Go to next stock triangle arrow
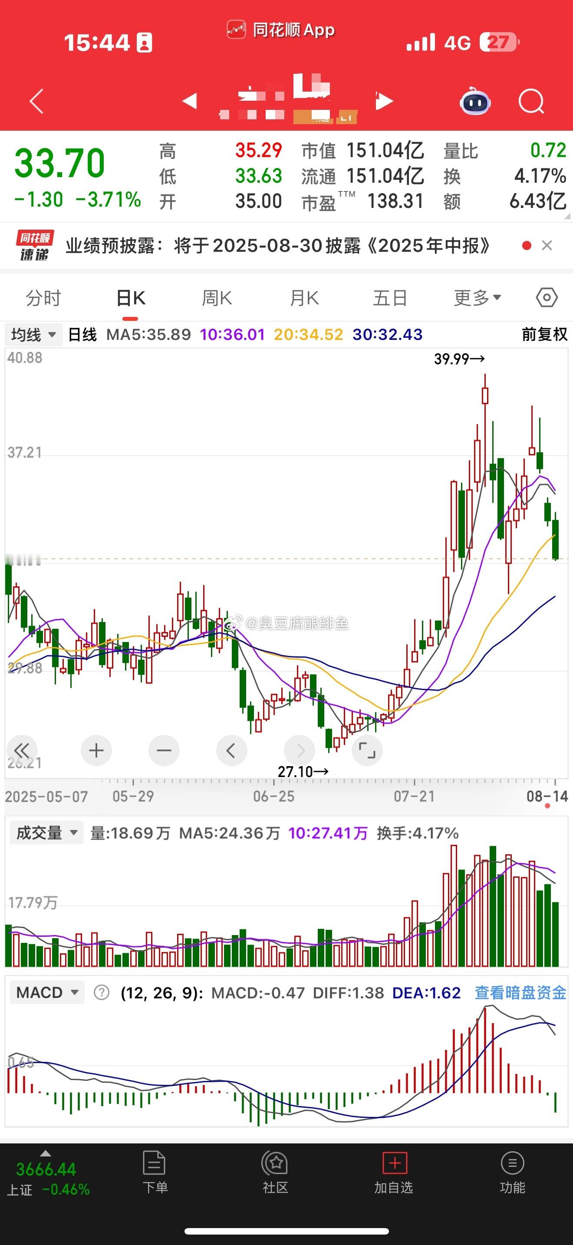 (x=385, y=101)
